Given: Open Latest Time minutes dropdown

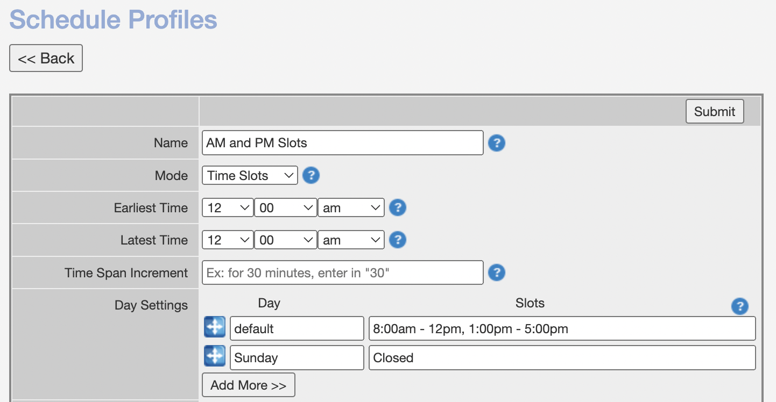Looking at the screenshot, I should 286,240.
